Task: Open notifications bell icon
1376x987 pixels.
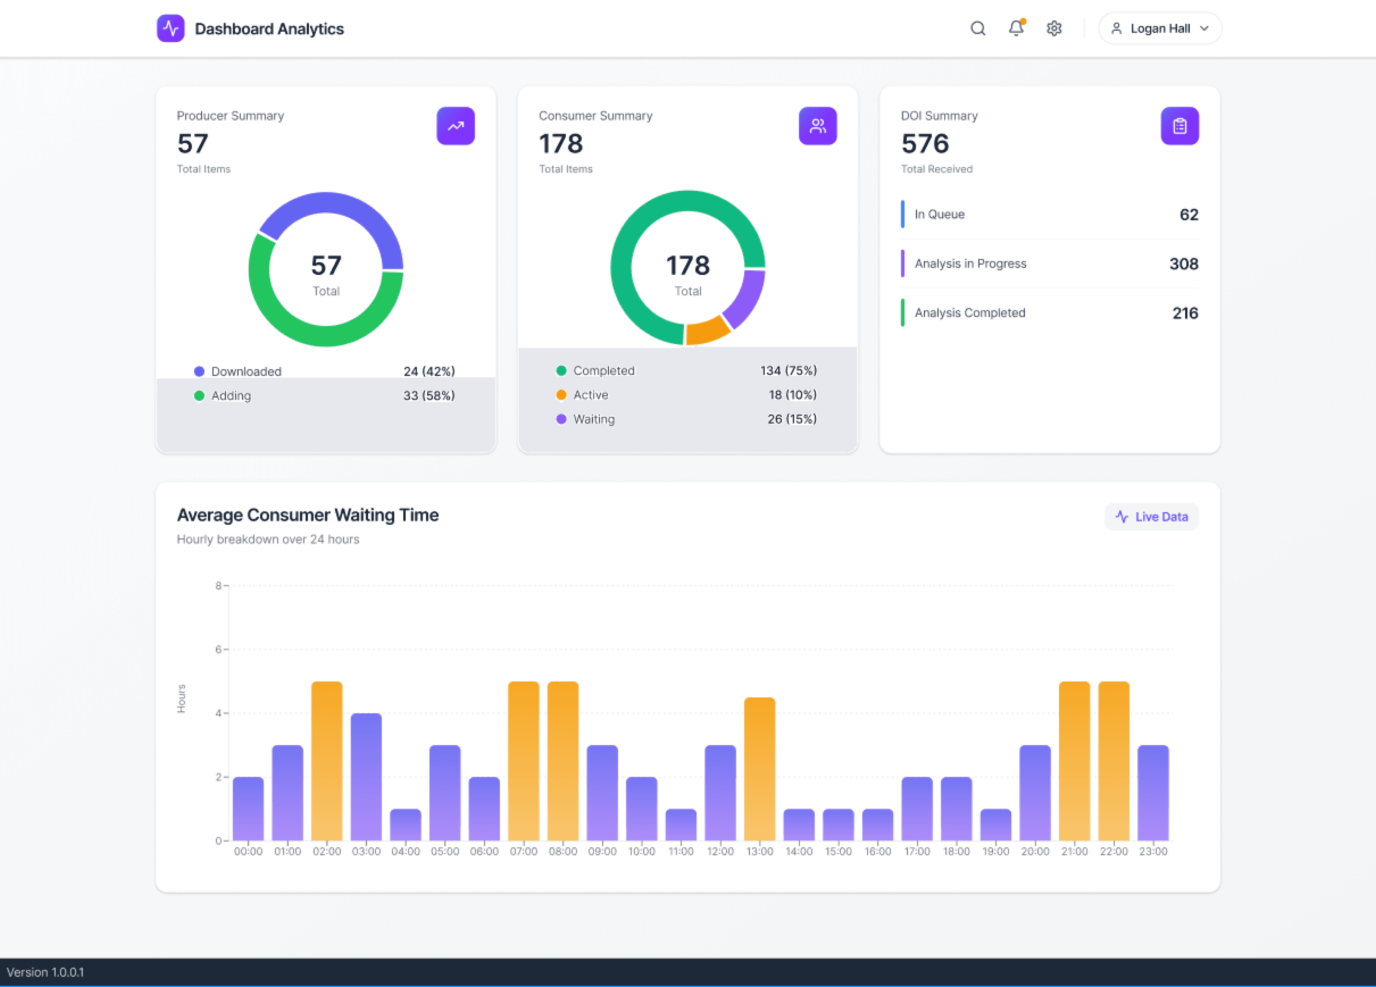Action: 1016,28
